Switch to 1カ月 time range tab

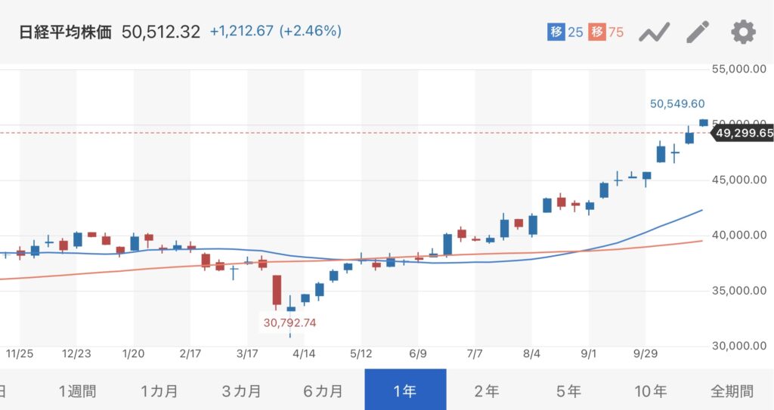click(x=159, y=390)
